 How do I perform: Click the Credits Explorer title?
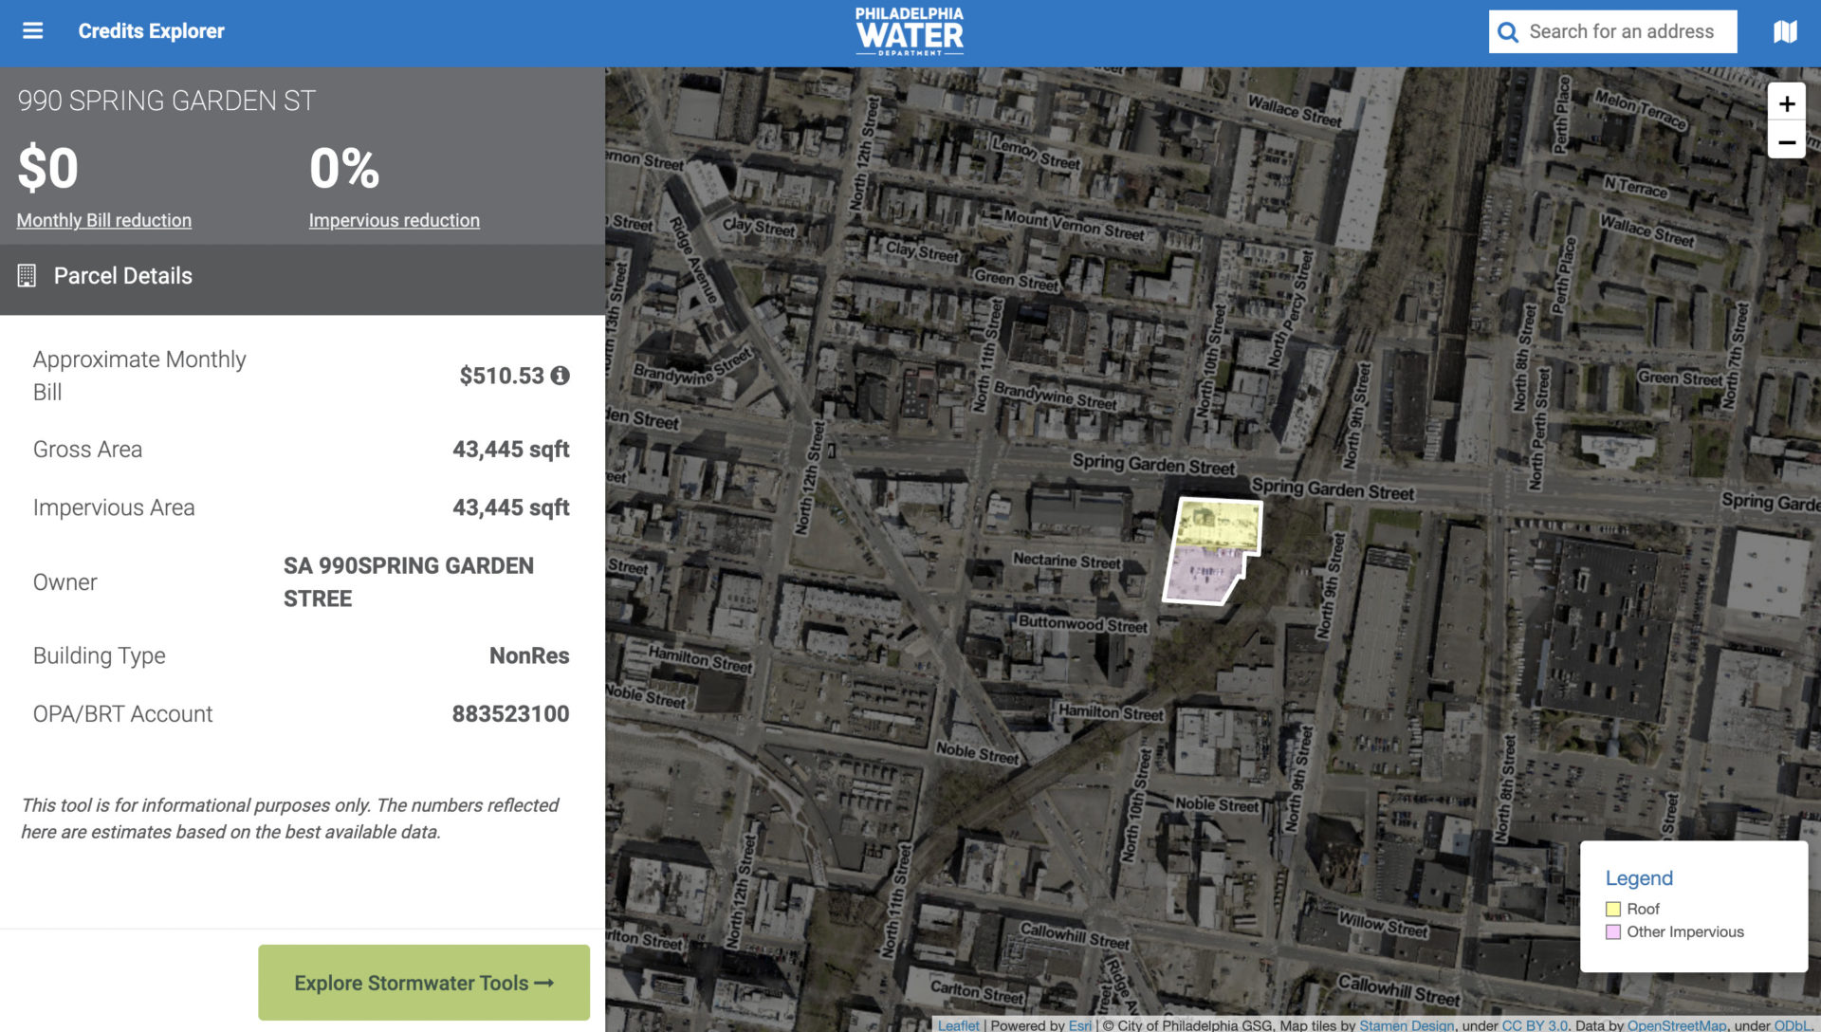pyautogui.click(x=152, y=31)
